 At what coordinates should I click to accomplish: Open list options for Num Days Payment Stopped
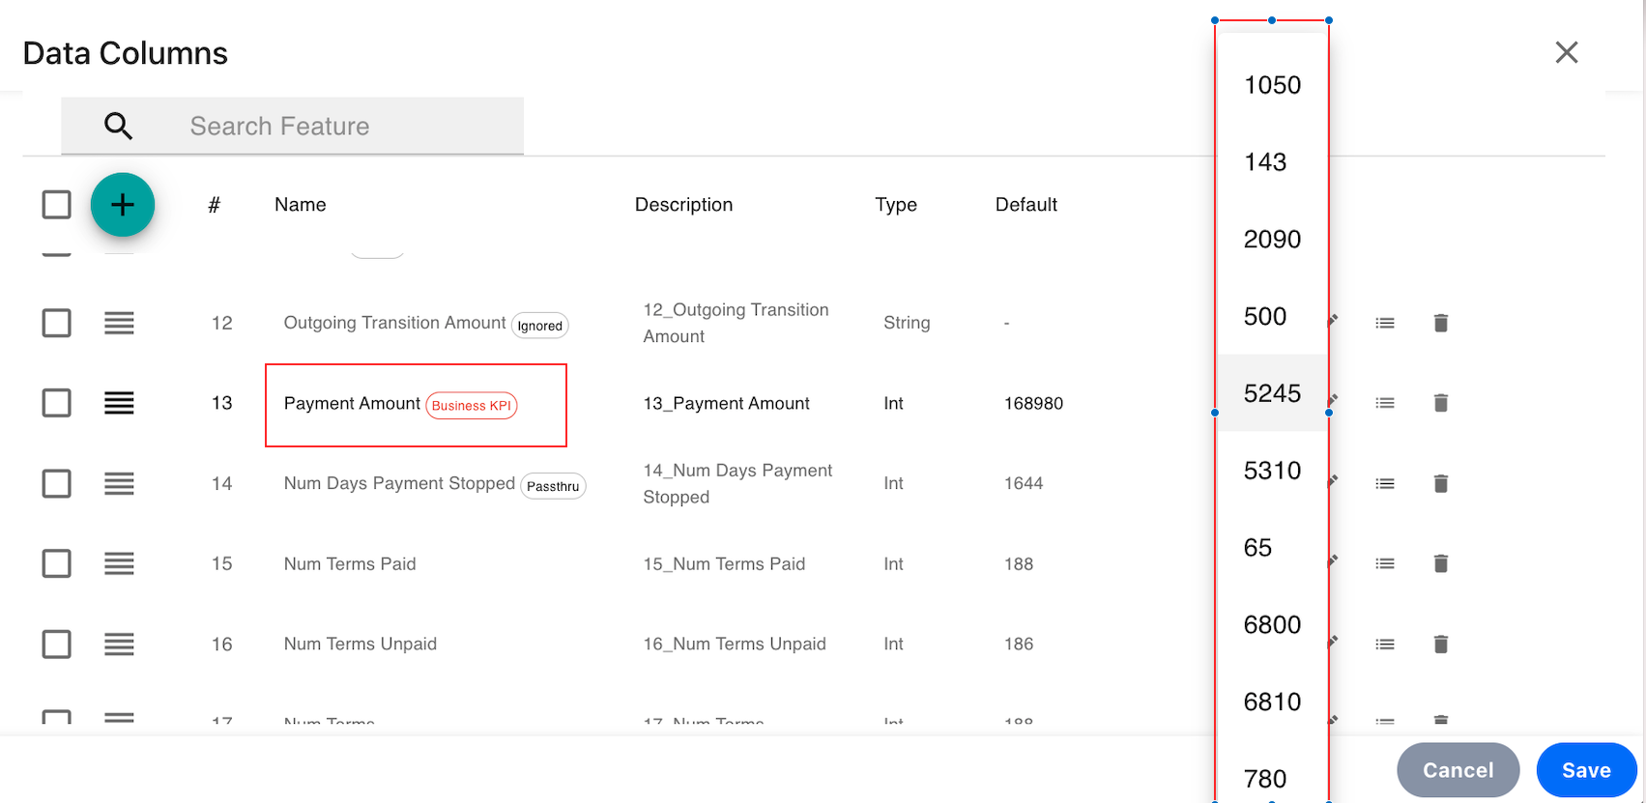click(1385, 483)
